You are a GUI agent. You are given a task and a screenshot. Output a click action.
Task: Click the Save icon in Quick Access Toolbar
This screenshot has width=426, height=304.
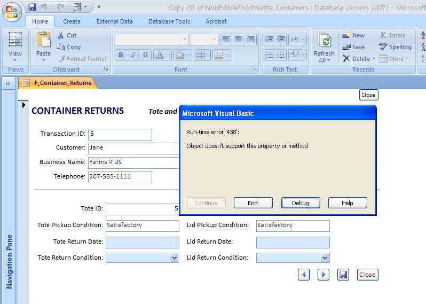(32, 7)
